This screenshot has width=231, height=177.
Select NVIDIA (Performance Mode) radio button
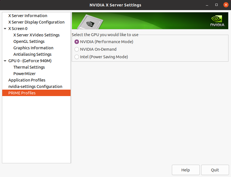[77, 42]
